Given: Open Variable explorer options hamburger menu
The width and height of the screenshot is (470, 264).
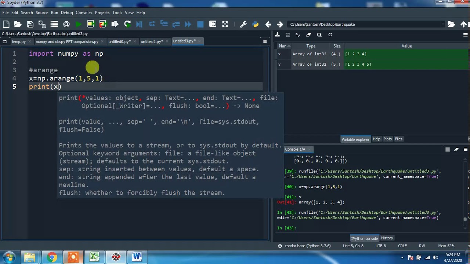Looking at the screenshot, I should [466, 35].
